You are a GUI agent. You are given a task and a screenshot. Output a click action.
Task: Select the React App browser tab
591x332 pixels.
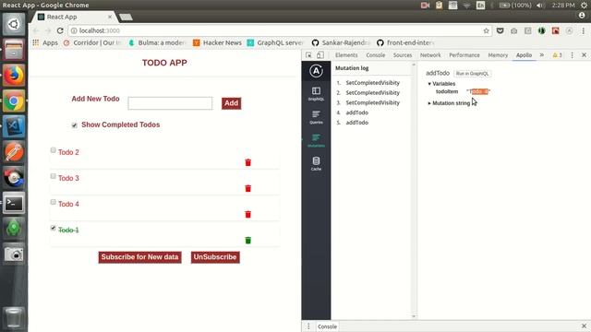[74, 17]
